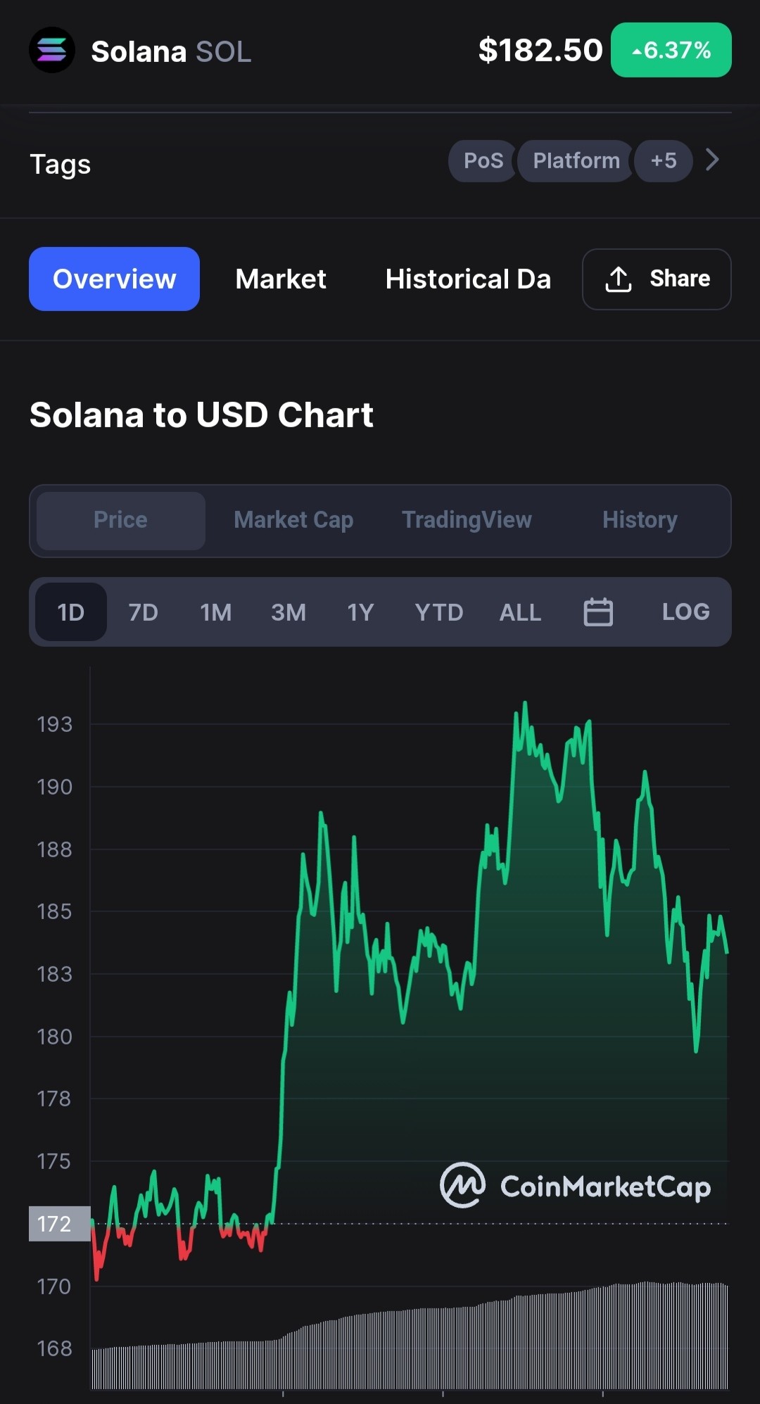The height and width of the screenshot is (1404, 760).
Task: Open the Platform tag
Action: [x=576, y=160]
